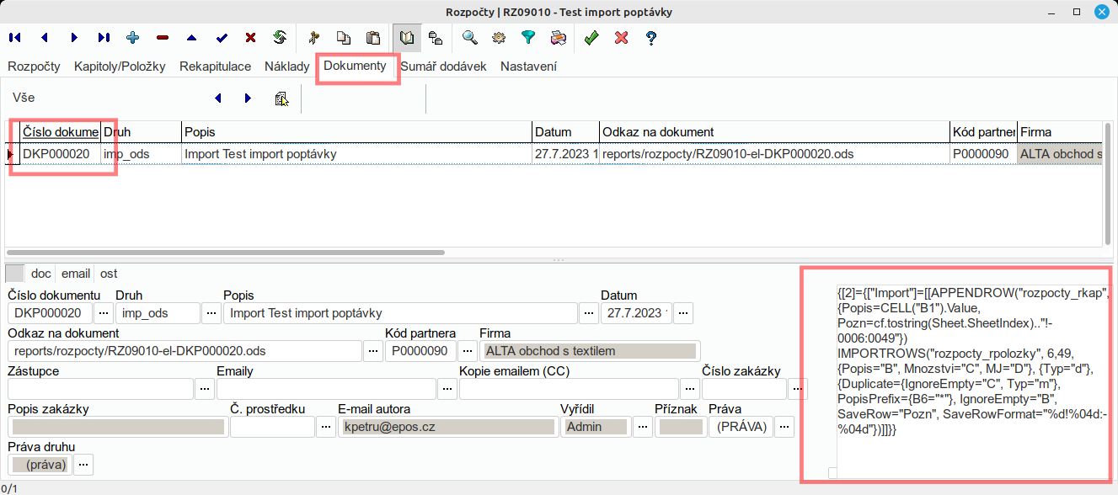The image size is (1118, 495).
Task: Switch to the Kapitoly/Položky tab
Action: pos(120,67)
